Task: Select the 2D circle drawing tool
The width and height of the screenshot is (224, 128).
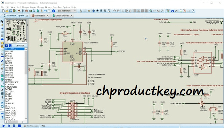Action: click(x=2, y=79)
